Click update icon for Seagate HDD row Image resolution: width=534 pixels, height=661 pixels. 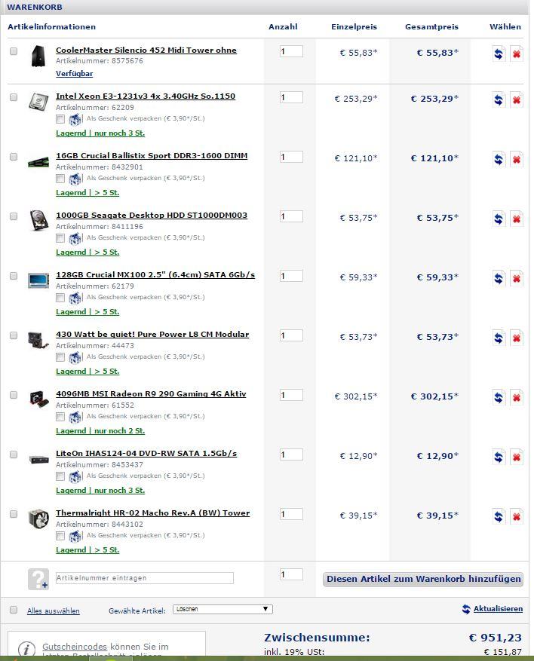click(499, 219)
